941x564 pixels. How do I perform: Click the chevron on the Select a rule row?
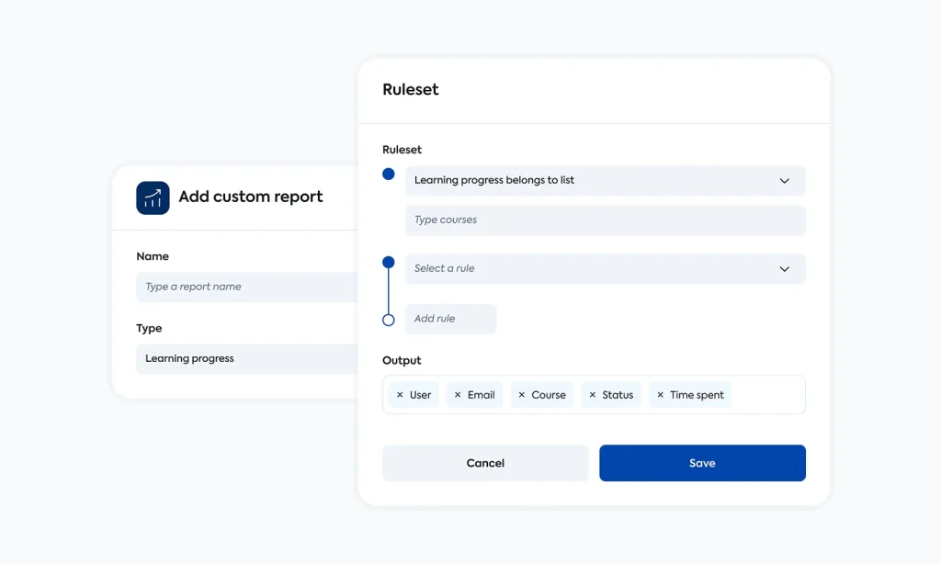[x=785, y=268]
